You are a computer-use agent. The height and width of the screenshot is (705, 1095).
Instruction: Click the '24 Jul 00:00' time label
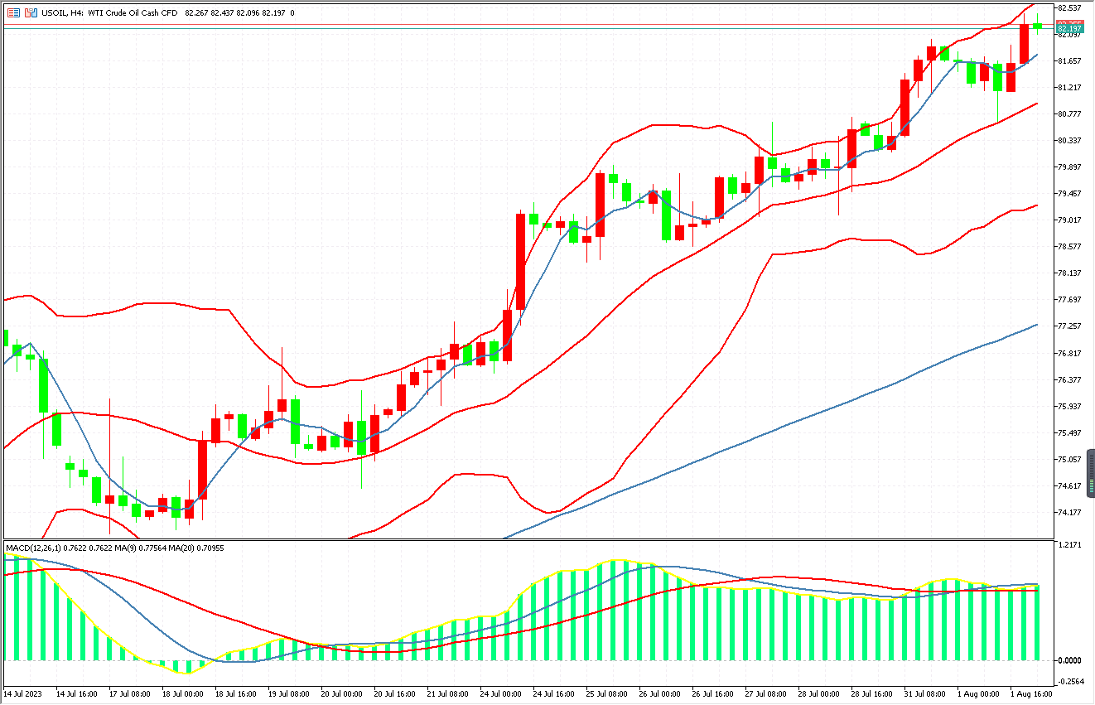click(x=501, y=693)
